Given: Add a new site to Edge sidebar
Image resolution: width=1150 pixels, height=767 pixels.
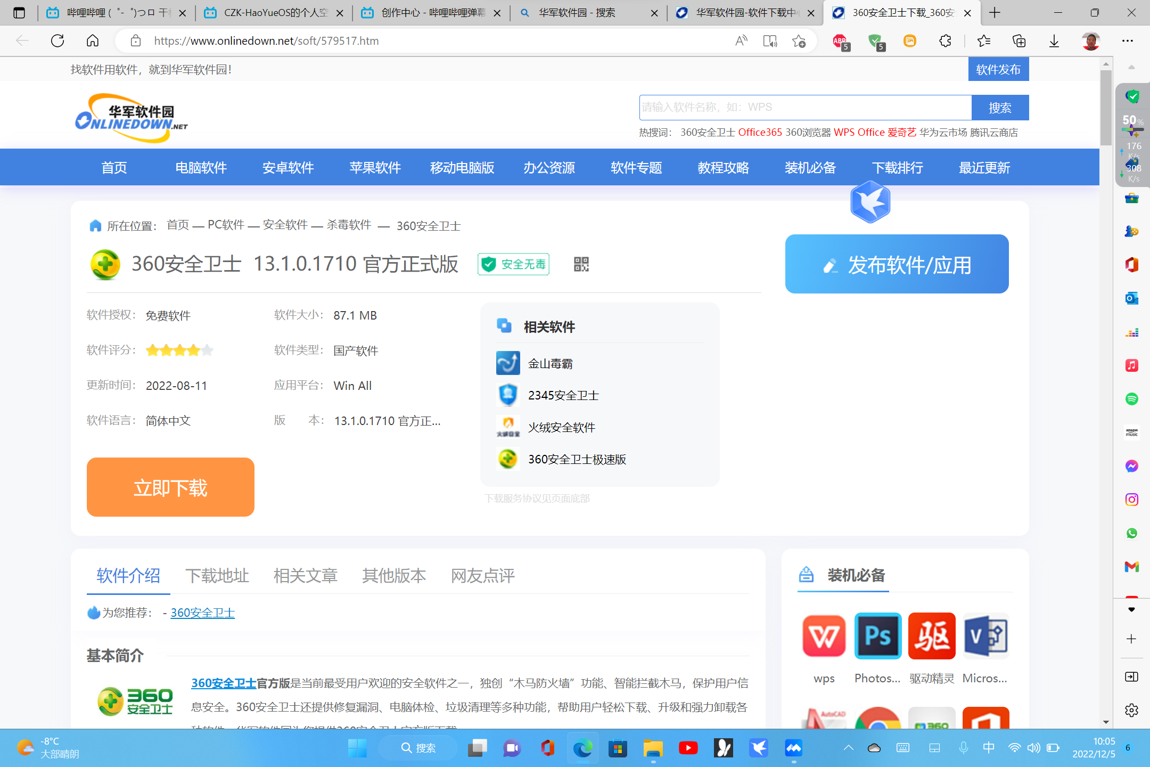Looking at the screenshot, I should coord(1132,639).
